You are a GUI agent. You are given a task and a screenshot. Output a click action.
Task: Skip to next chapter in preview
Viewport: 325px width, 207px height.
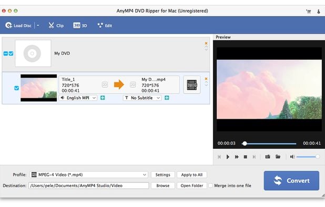pos(254,157)
